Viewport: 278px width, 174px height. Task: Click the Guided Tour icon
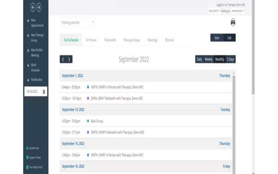(x=27, y=148)
